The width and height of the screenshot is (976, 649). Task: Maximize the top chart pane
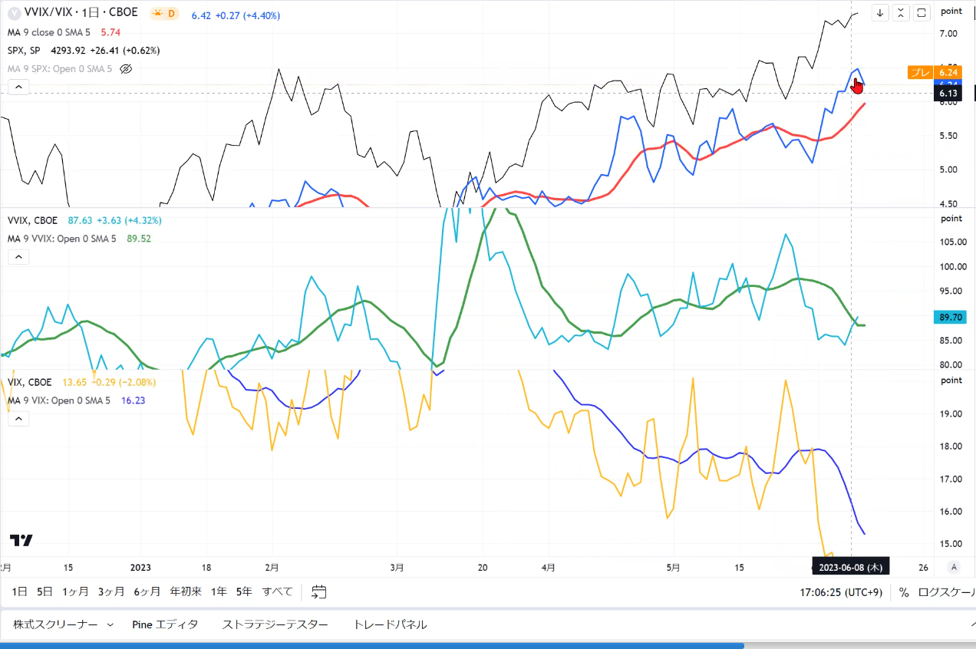[922, 12]
